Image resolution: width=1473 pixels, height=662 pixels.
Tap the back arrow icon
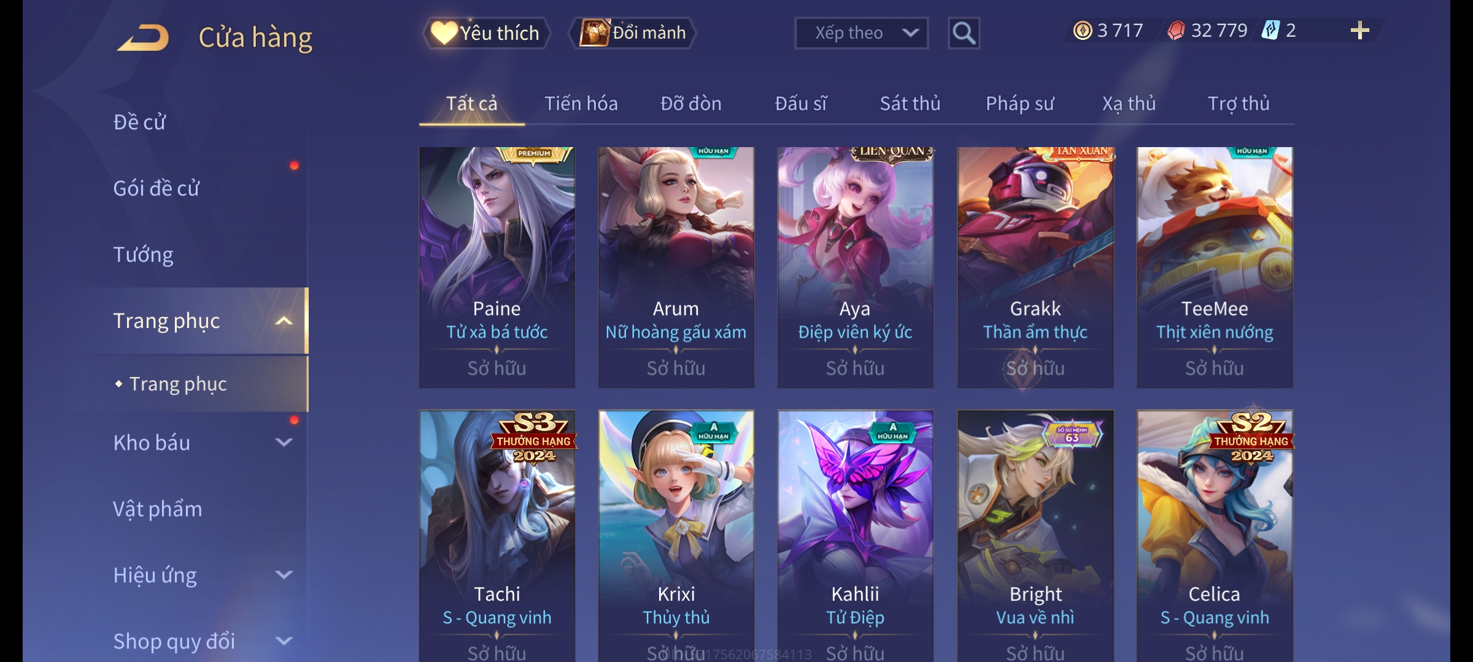tap(143, 37)
